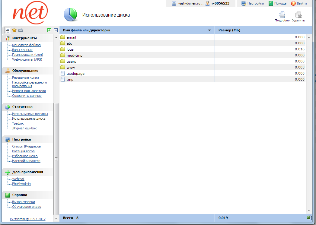316x225 pixels.
Task: Open Трафик statistics menu item
Action: click(18, 123)
